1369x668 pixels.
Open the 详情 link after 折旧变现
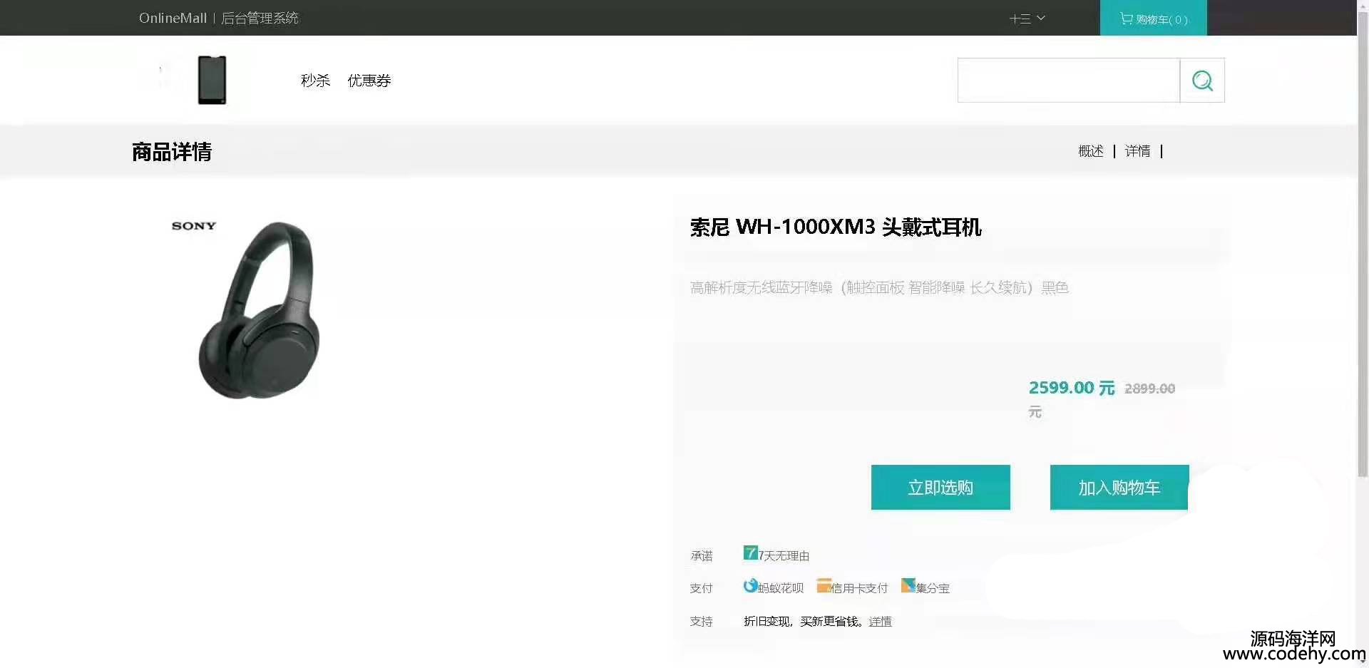pyautogui.click(x=880, y=622)
